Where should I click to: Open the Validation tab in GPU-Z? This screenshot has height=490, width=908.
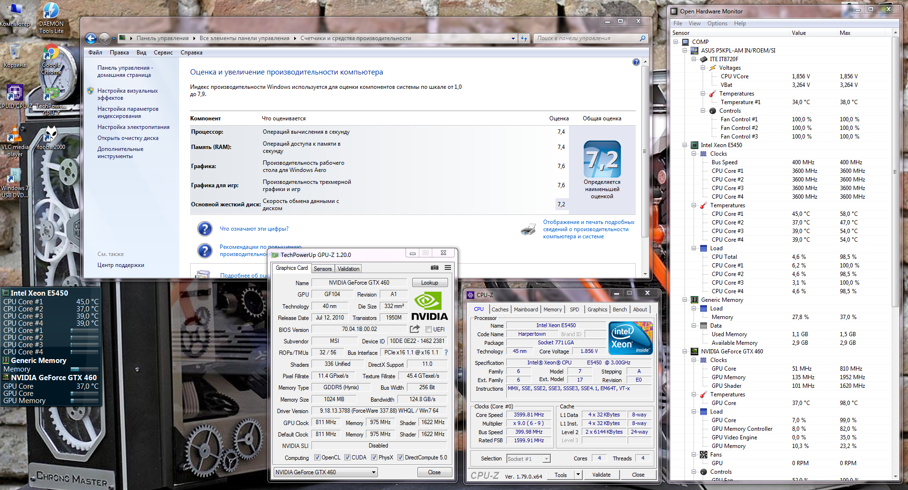[x=348, y=269]
